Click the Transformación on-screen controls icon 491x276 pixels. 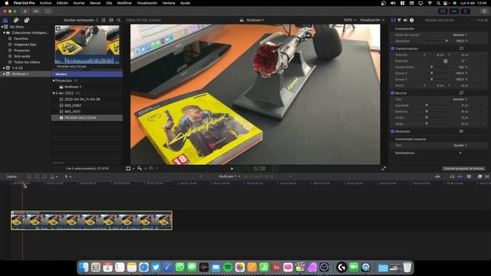(461, 48)
